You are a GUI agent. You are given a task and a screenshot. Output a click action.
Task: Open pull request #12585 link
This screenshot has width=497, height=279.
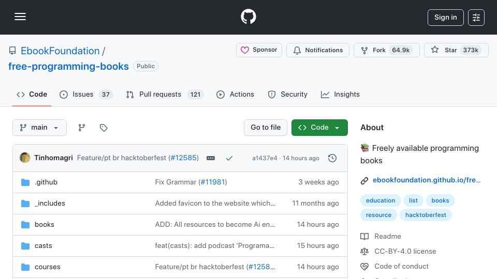(x=183, y=158)
